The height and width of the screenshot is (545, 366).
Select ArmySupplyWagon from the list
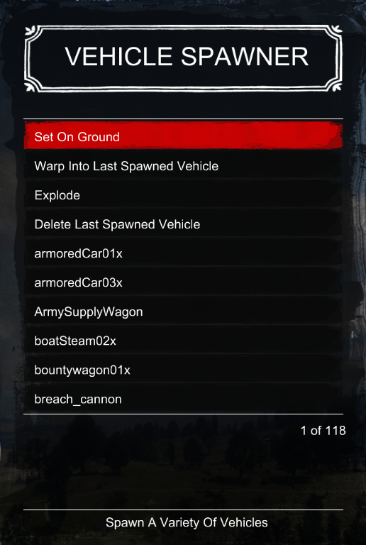click(183, 312)
